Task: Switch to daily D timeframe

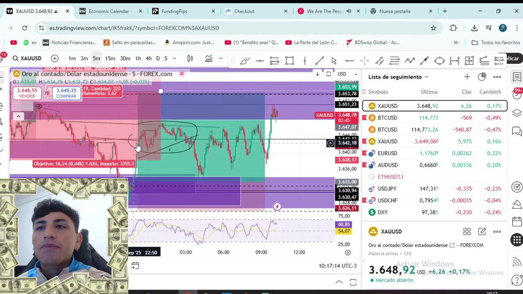Action: pyautogui.click(x=158, y=58)
